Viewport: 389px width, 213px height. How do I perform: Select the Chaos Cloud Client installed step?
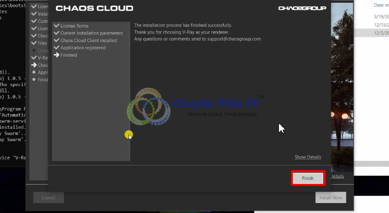(x=89, y=40)
